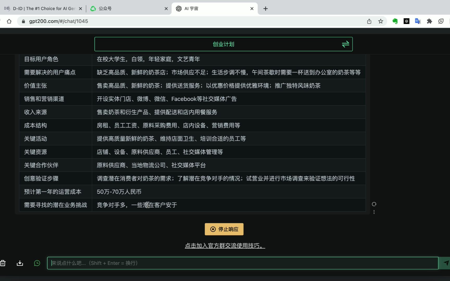Click the 销售和营销渠道 row label

pyautogui.click(x=44, y=99)
